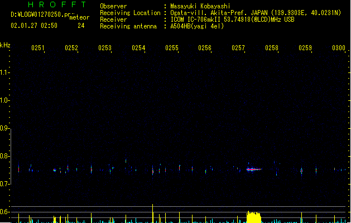Click the A504HB(yagi 4el) antenna text
Image resolution: width=351 pixels, height=223 pixels.
pyautogui.click(x=197, y=26)
